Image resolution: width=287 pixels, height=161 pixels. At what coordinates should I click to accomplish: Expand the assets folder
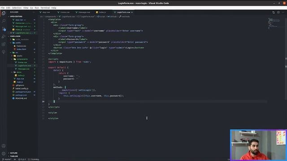point(19,56)
